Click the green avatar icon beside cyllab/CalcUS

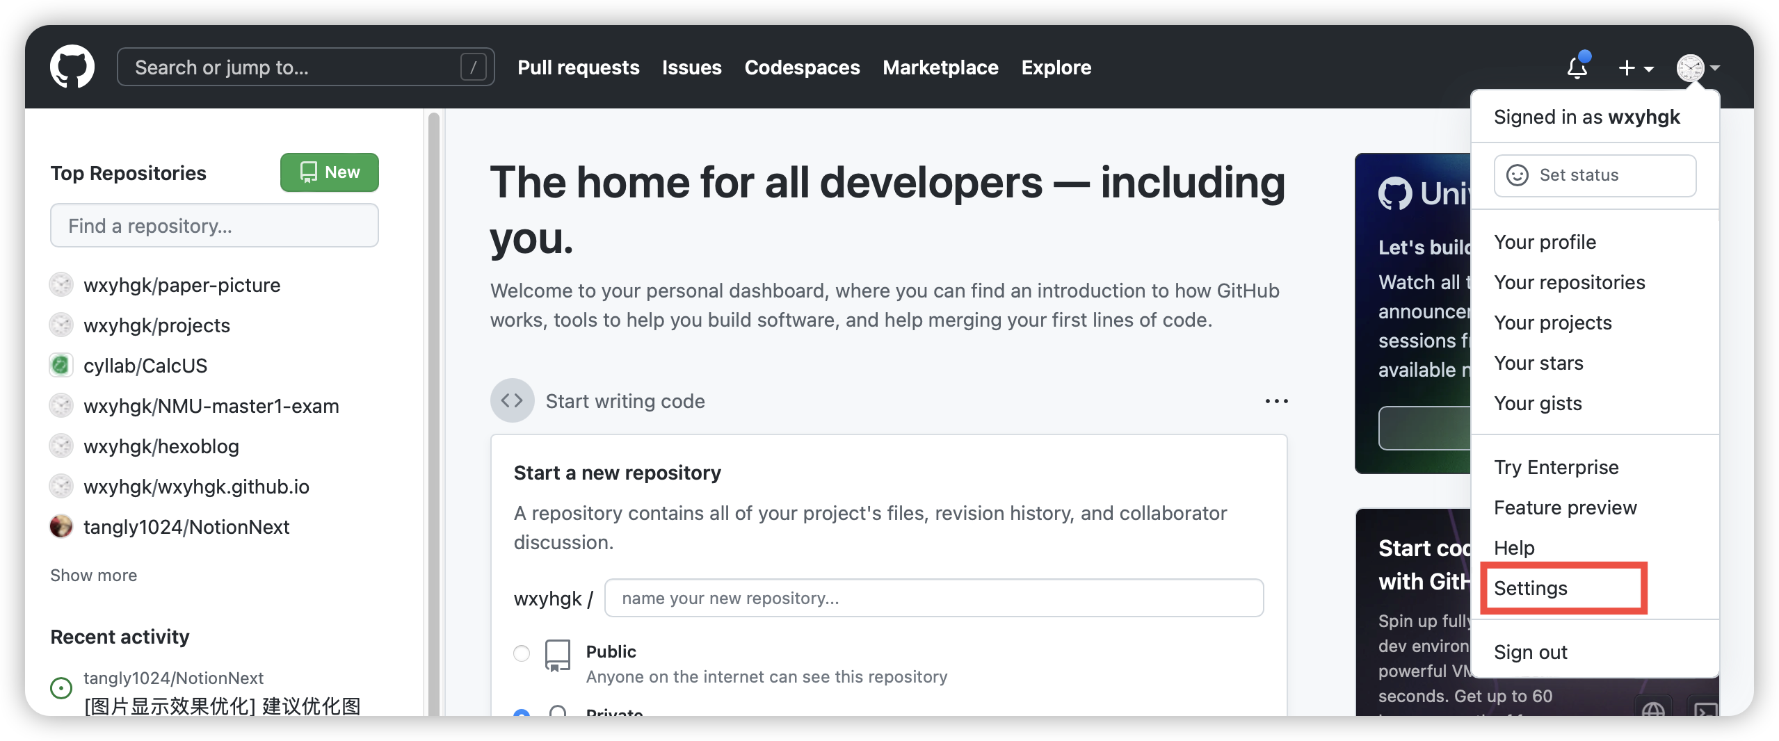(x=61, y=365)
